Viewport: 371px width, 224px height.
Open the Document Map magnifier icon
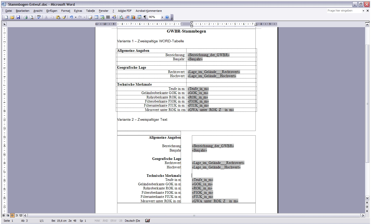121,17
